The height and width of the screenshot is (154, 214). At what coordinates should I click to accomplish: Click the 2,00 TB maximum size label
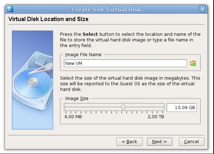(x=155, y=117)
